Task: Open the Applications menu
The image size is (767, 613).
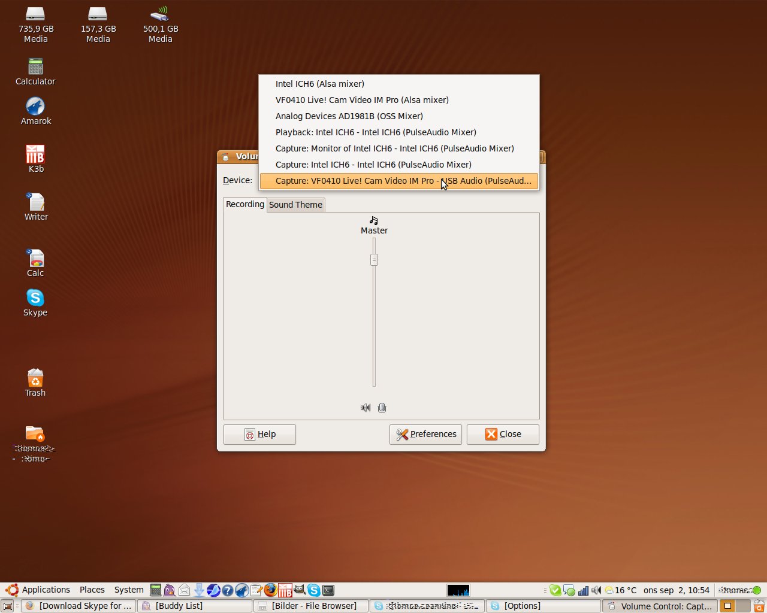Action: [38, 590]
